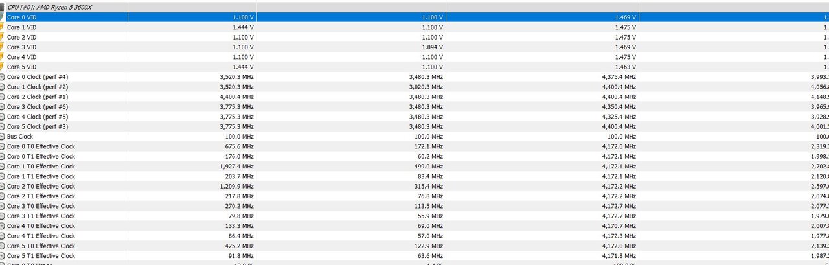Click the 4,172.3 MHz value
Screen dimensions: 829x265
619,236
